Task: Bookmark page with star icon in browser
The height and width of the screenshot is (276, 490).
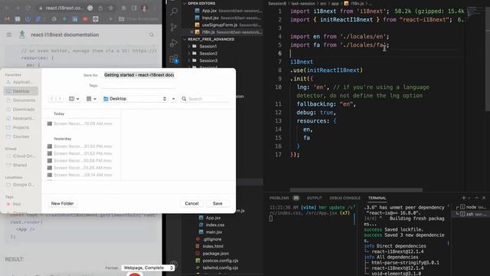Action: click(x=110, y=8)
